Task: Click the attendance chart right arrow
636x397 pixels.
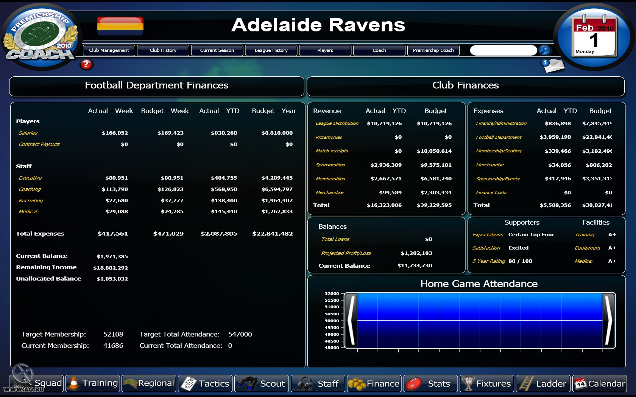Action: pos(609,321)
